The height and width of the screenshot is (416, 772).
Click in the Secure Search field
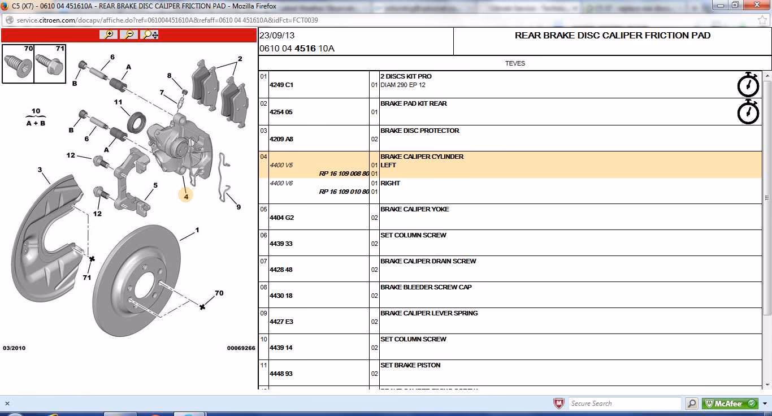(624, 404)
